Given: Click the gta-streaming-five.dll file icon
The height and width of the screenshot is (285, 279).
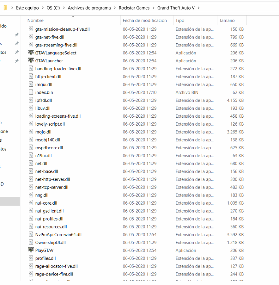Looking at the screenshot, I should coord(31,45).
